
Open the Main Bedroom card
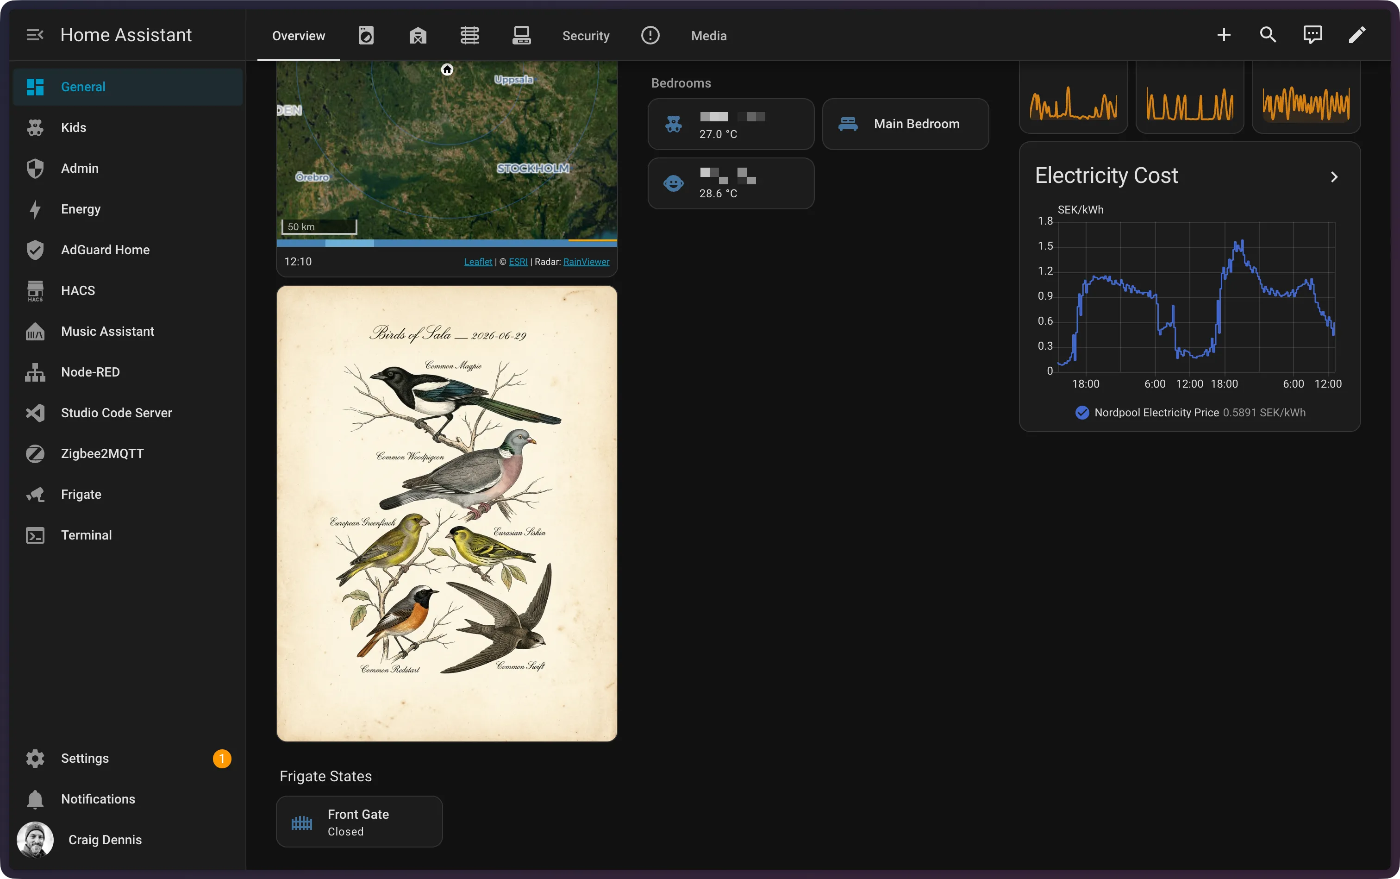pyautogui.click(x=906, y=124)
